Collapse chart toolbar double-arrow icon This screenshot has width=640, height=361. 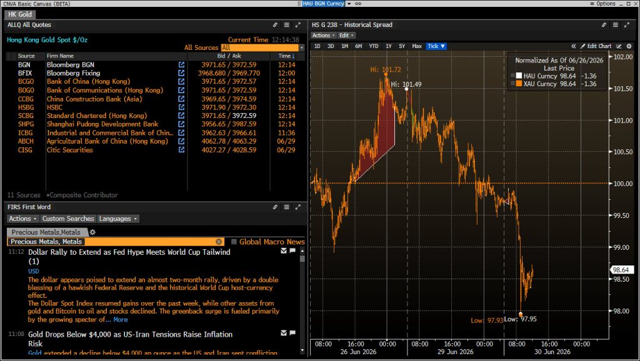coord(574,46)
